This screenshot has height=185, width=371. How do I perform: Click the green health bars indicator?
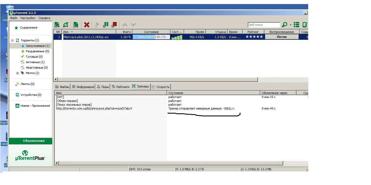pyautogui.click(x=177, y=37)
